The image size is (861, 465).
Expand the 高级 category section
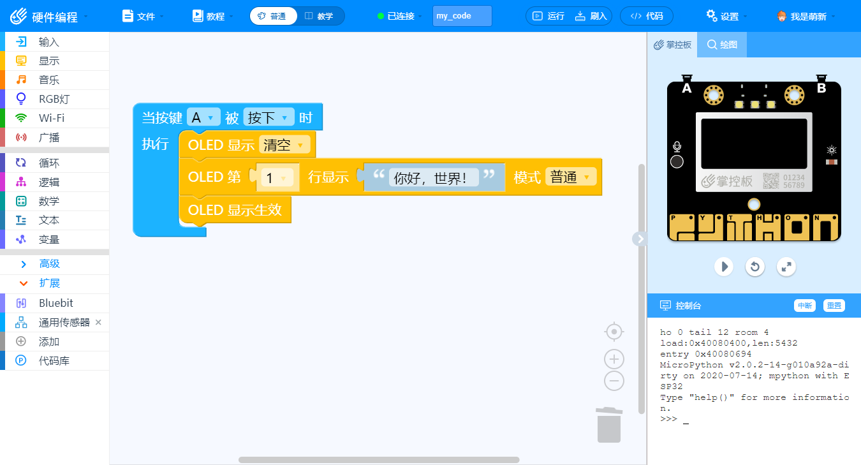[x=54, y=264]
